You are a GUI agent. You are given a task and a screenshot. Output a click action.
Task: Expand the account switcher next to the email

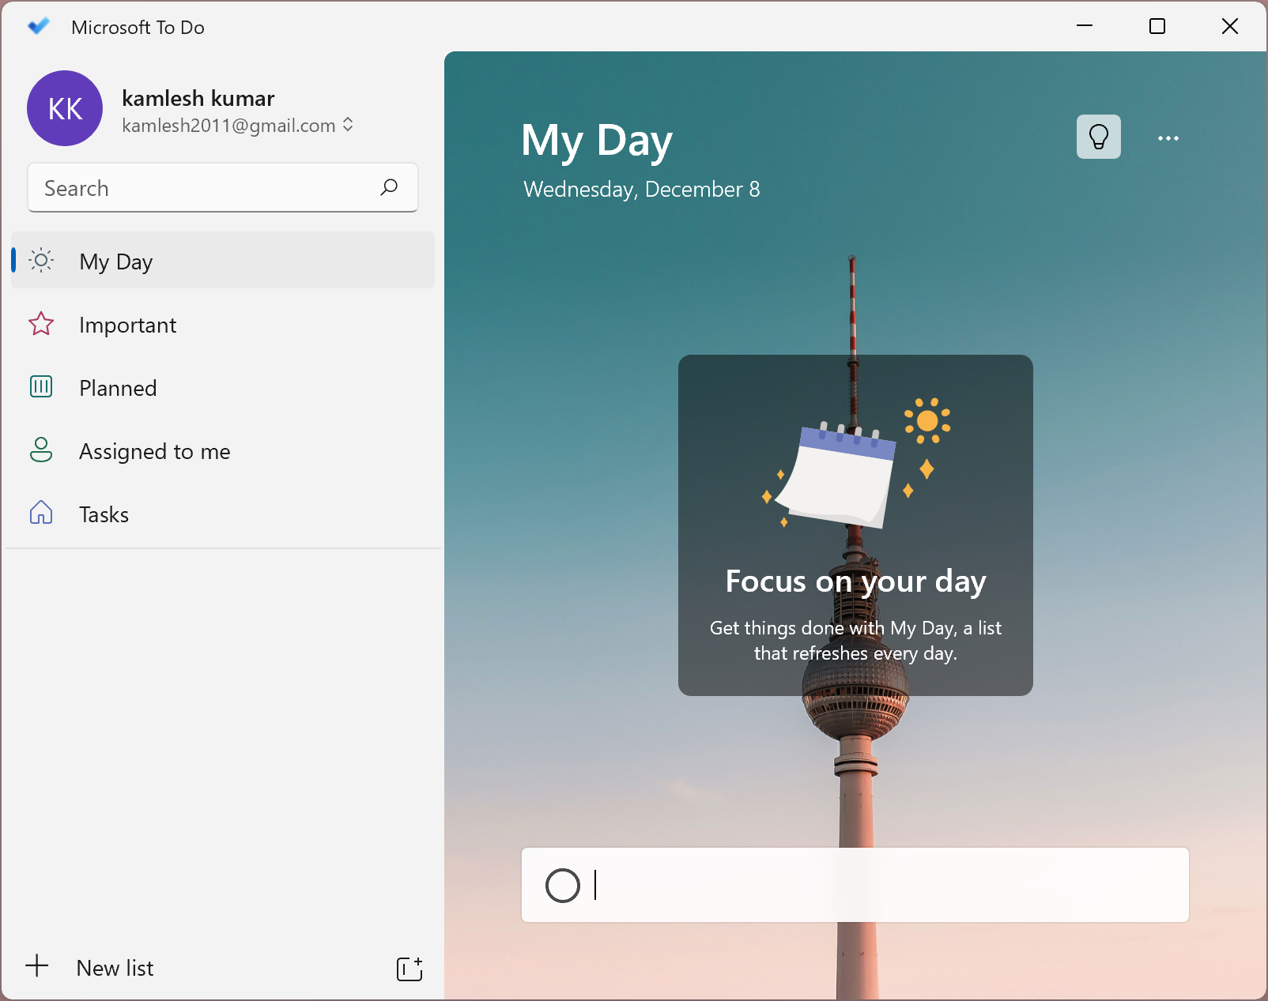(348, 125)
